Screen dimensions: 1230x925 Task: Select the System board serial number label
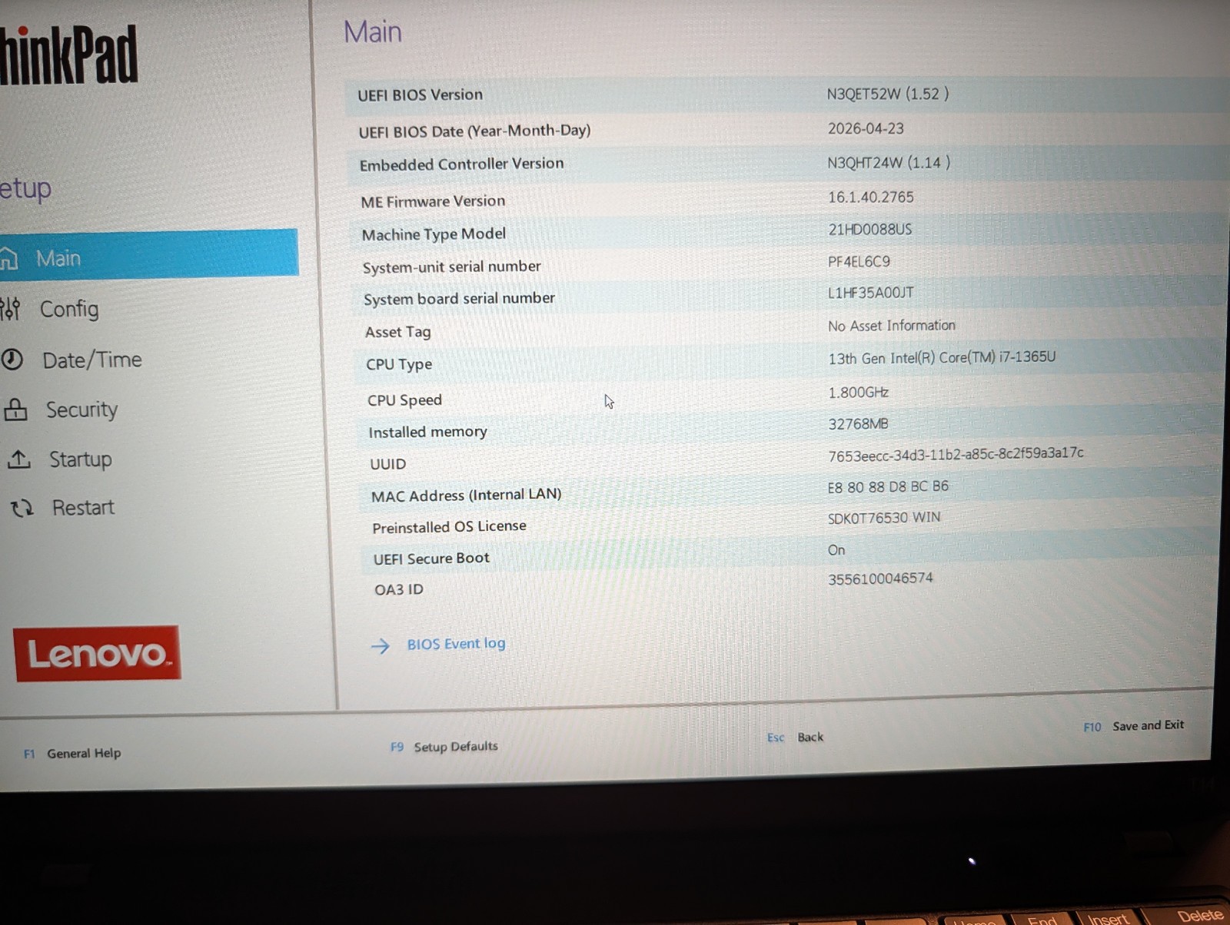[459, 299]
